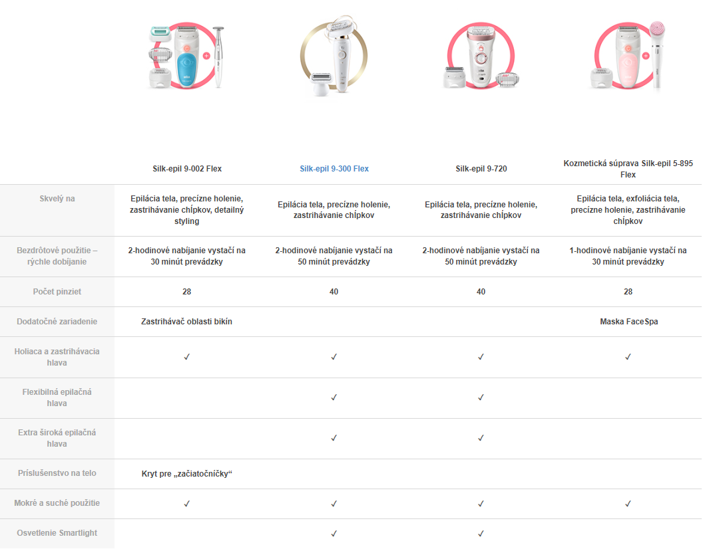Click Kozmetická súprava Silk-epil 5-895 Flex title
The width and height of the screenshot is (711, 555).
(628, 169)
